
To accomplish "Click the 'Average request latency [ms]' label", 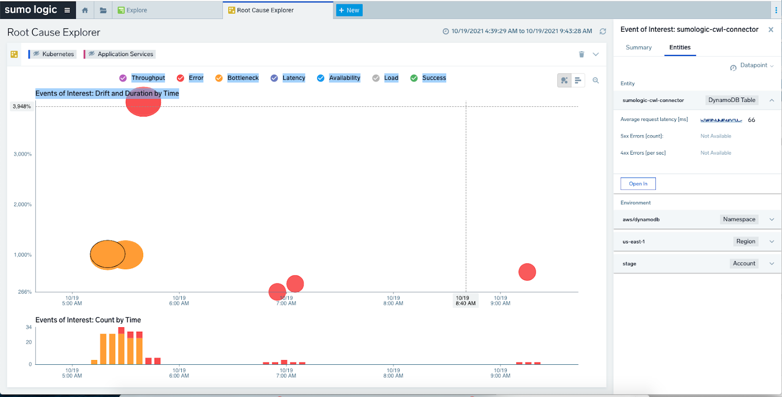I will click(x=654, y=119).
